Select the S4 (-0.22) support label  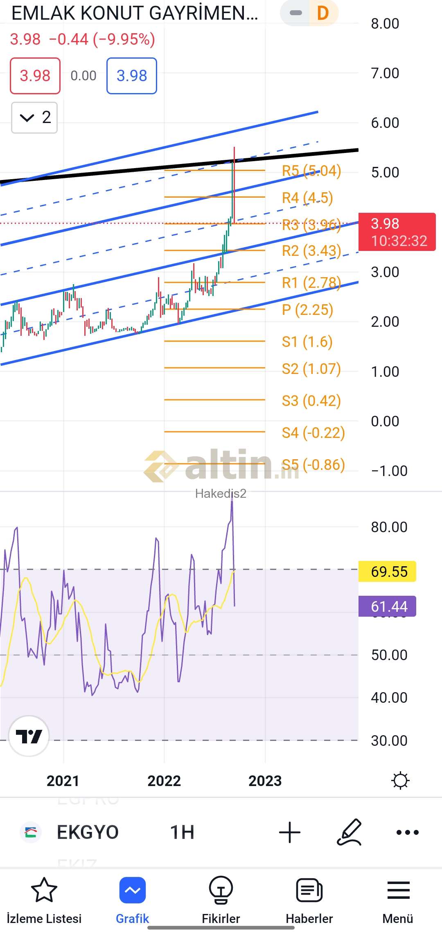pyautogui.click(x=313, y=433)
